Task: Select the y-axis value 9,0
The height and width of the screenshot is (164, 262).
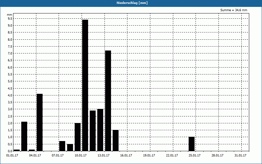Action: point(10,26)
